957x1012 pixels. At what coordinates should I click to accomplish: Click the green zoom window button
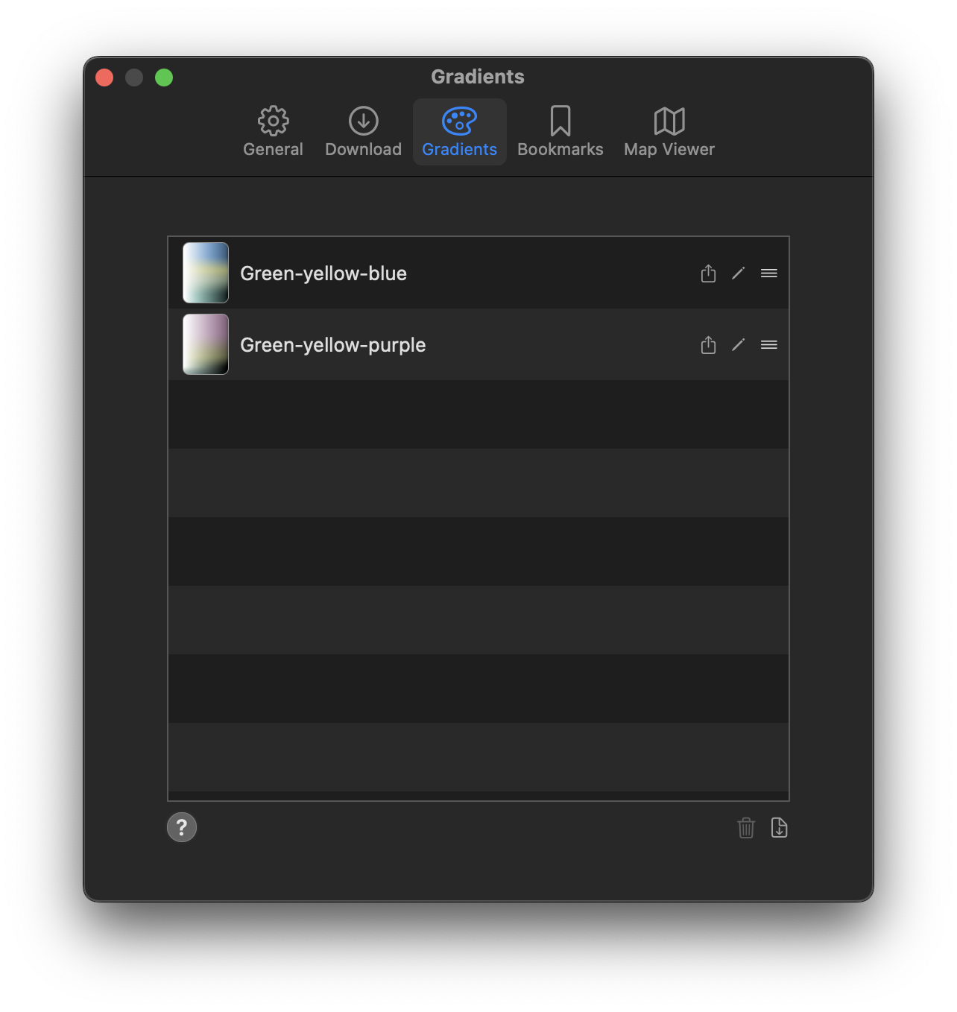click(164, 78)
